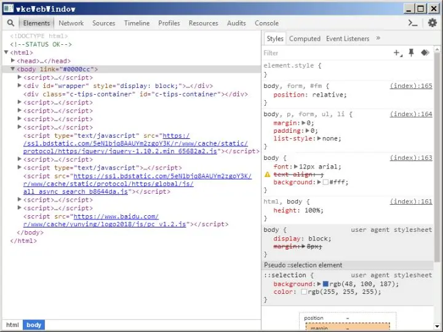Screen dimensions: 443x332
Task: Add a new style rule
Action: (x=398, y=53)
